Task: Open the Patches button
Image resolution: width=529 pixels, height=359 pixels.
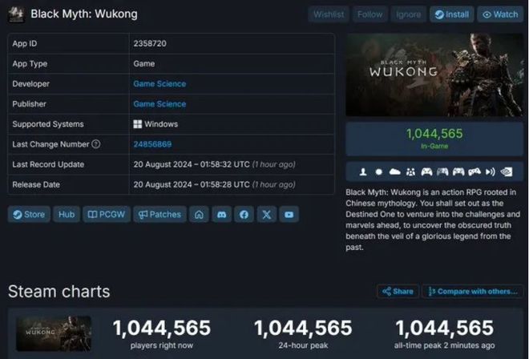Action: coord(160,215)
